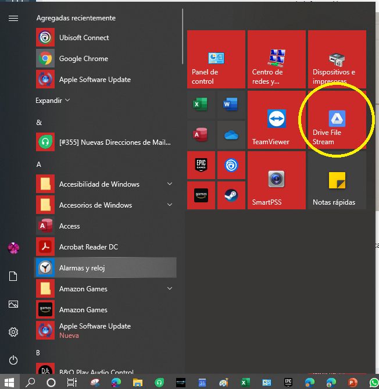Open Alarmas y reloj app
Viewport: 379px width, 389px height.
pos(106,267)
